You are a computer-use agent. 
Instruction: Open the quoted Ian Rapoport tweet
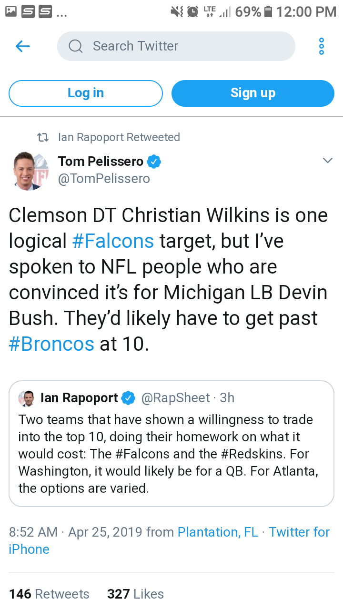(171, 444)
